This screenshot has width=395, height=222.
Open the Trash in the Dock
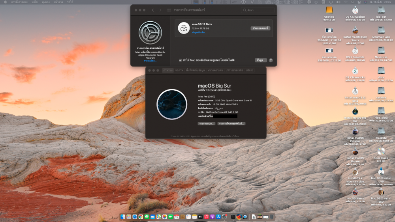(272, 217)
